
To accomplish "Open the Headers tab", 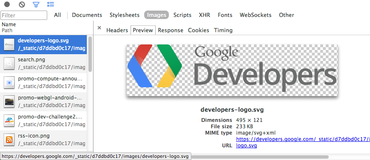I will click(x=117, y=30).
